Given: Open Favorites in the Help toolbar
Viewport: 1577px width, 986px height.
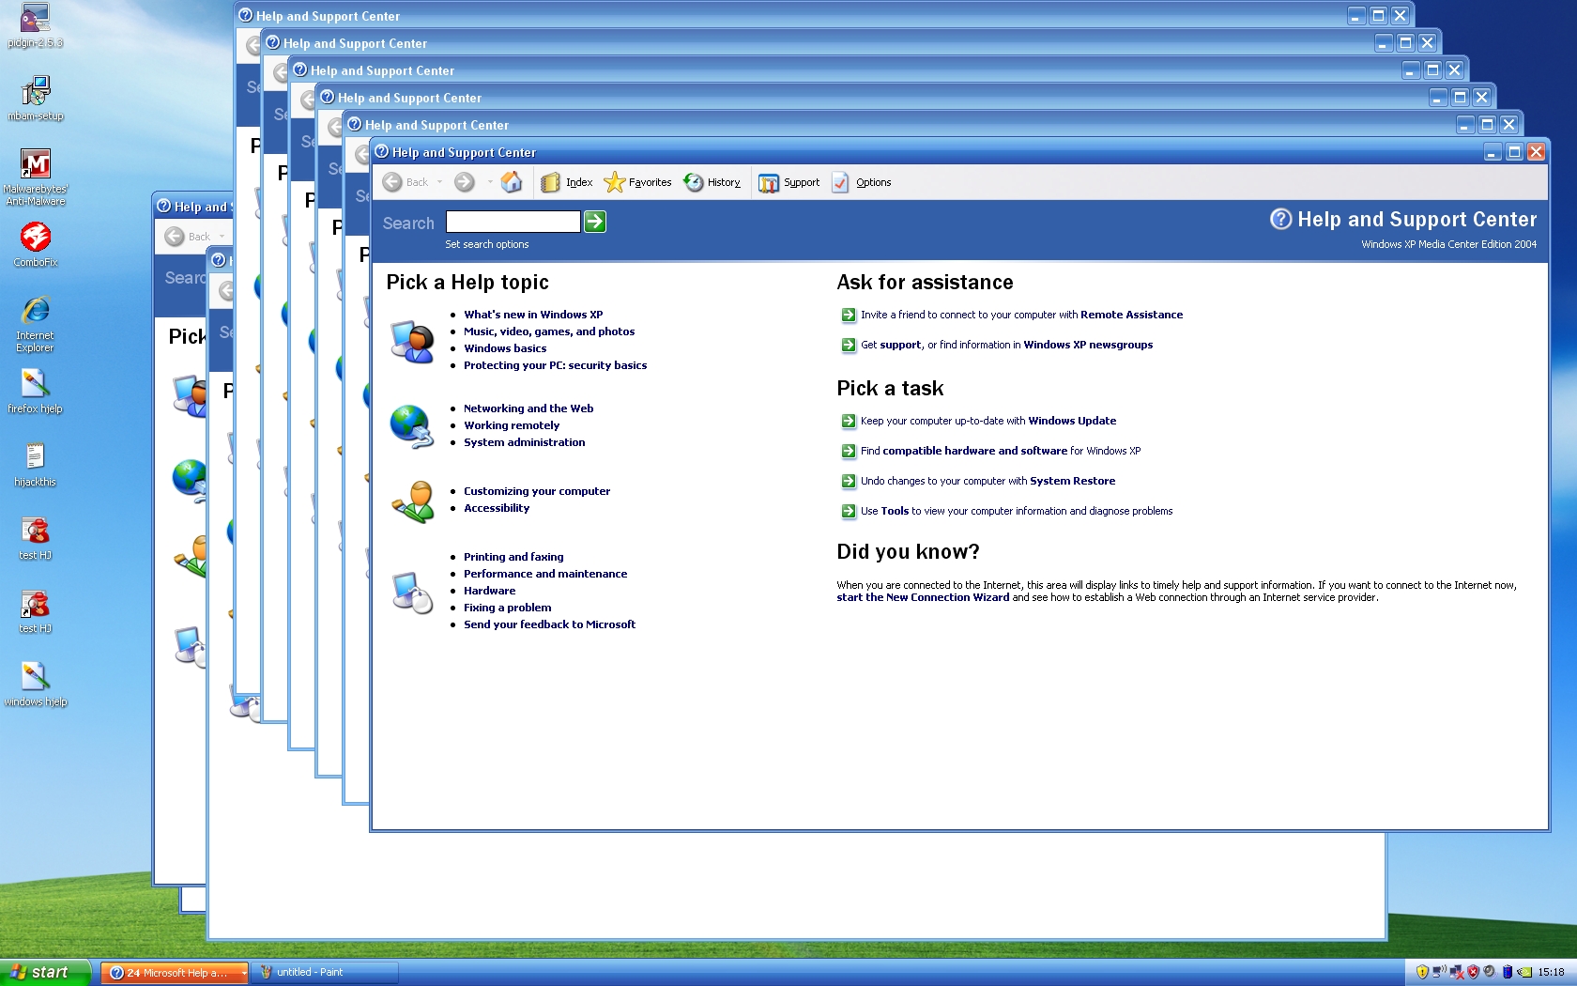Looking at the screenshot, I should click(x=638, y=182).
